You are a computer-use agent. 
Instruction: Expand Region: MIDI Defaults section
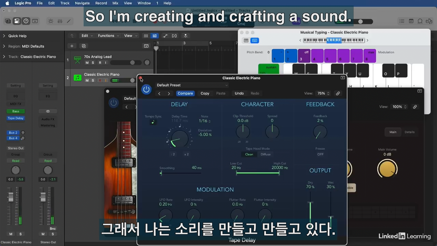click(4, 46)
